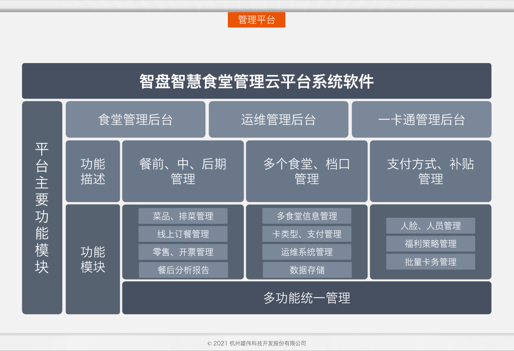Select 零售、开票管理 item

[183, 252]
